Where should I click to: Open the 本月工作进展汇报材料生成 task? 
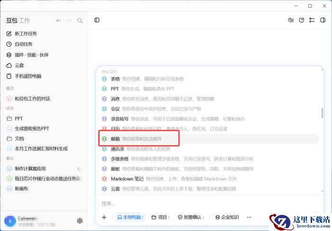coord(44,148)
